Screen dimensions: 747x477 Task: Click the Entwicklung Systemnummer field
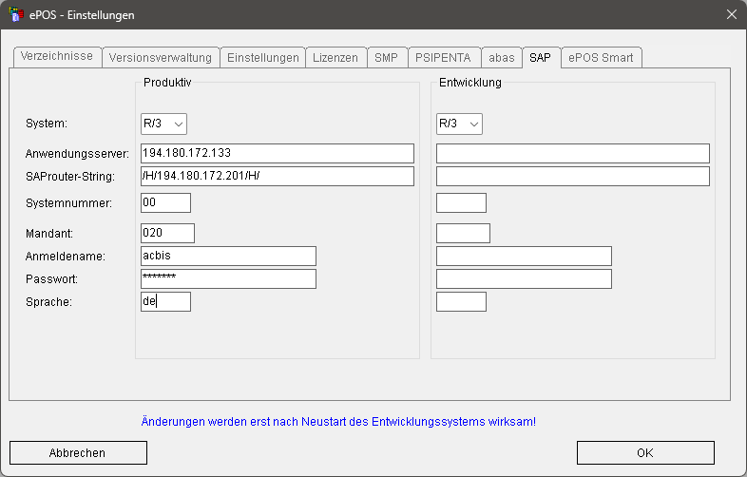coord(461,203)
